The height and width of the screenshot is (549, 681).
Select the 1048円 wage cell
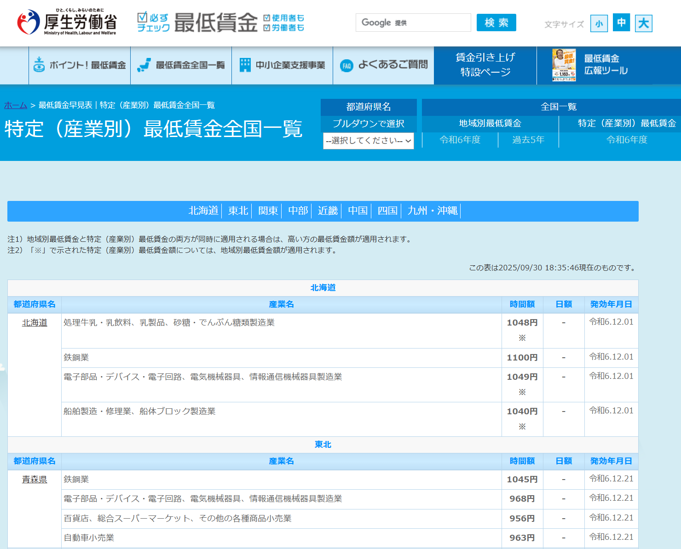click(x=522, y=331)
